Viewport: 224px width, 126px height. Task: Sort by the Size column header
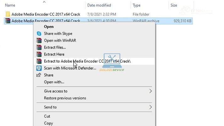coord(174,5)
